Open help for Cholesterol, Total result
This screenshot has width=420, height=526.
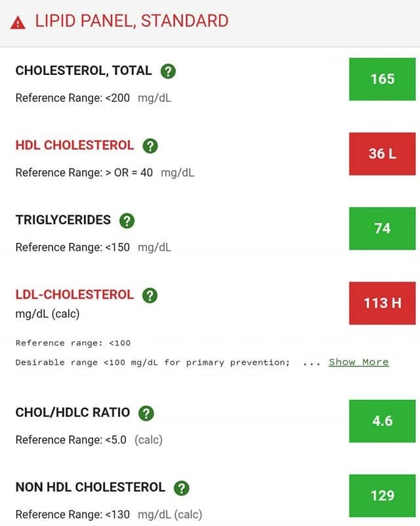click(169, 70)
